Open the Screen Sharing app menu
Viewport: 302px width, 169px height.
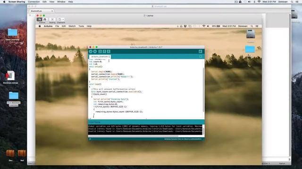point(17,2)
